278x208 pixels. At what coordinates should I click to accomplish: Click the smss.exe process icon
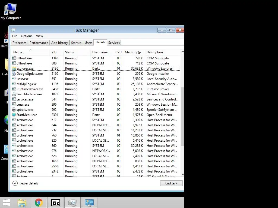coord(14,104)
